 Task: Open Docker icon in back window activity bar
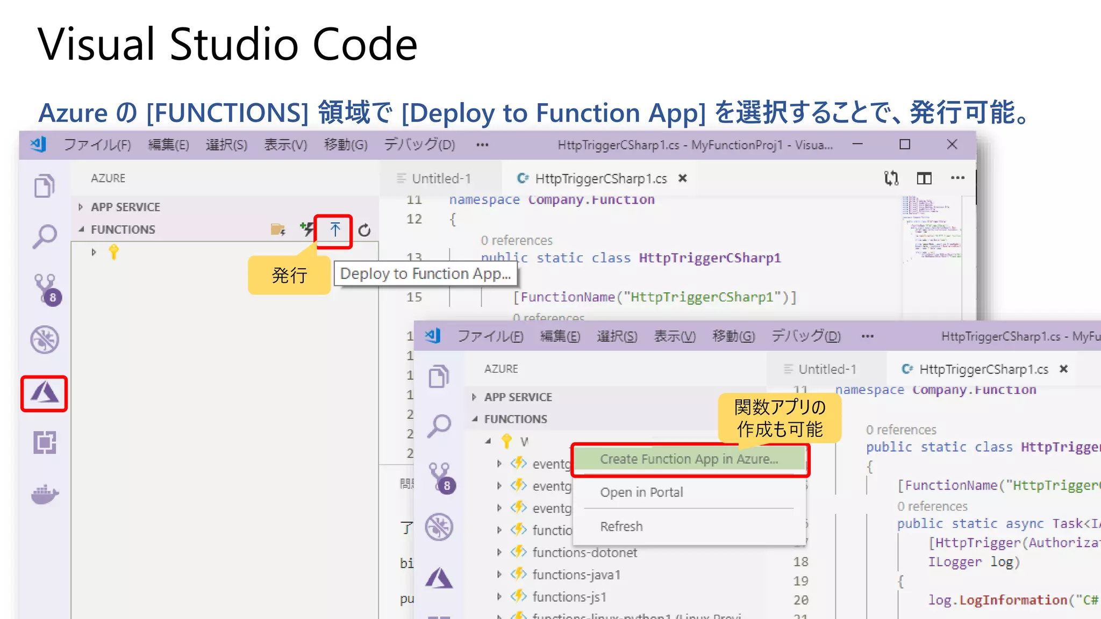click(45, 494)
